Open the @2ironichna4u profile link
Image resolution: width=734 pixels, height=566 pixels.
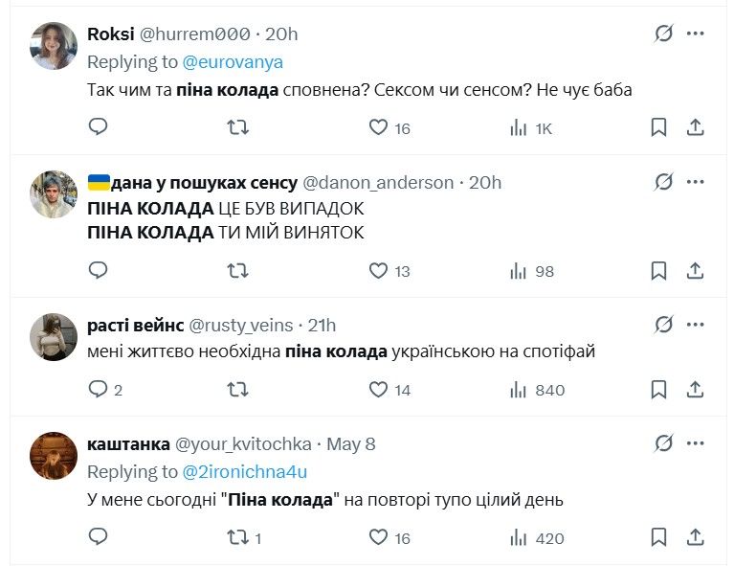pyautogui.click(x=249, y=472)
